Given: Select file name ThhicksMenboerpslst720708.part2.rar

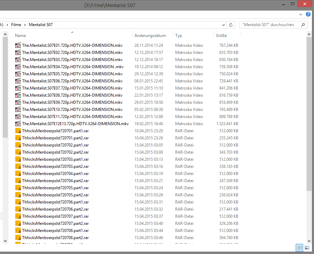Looking at the screenshot, I should (x=55, y=238).
